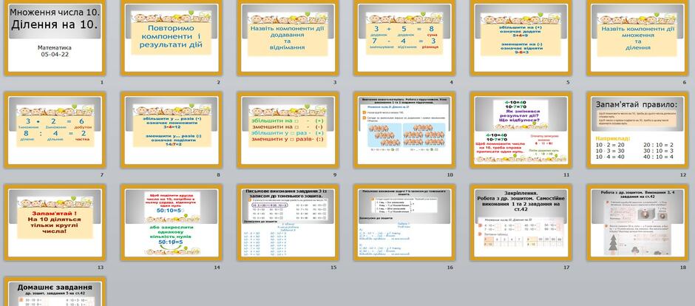The image size is (695, 306).
Task: Click slide 5 'збільшити на (+)'
Action: [521, 38]
